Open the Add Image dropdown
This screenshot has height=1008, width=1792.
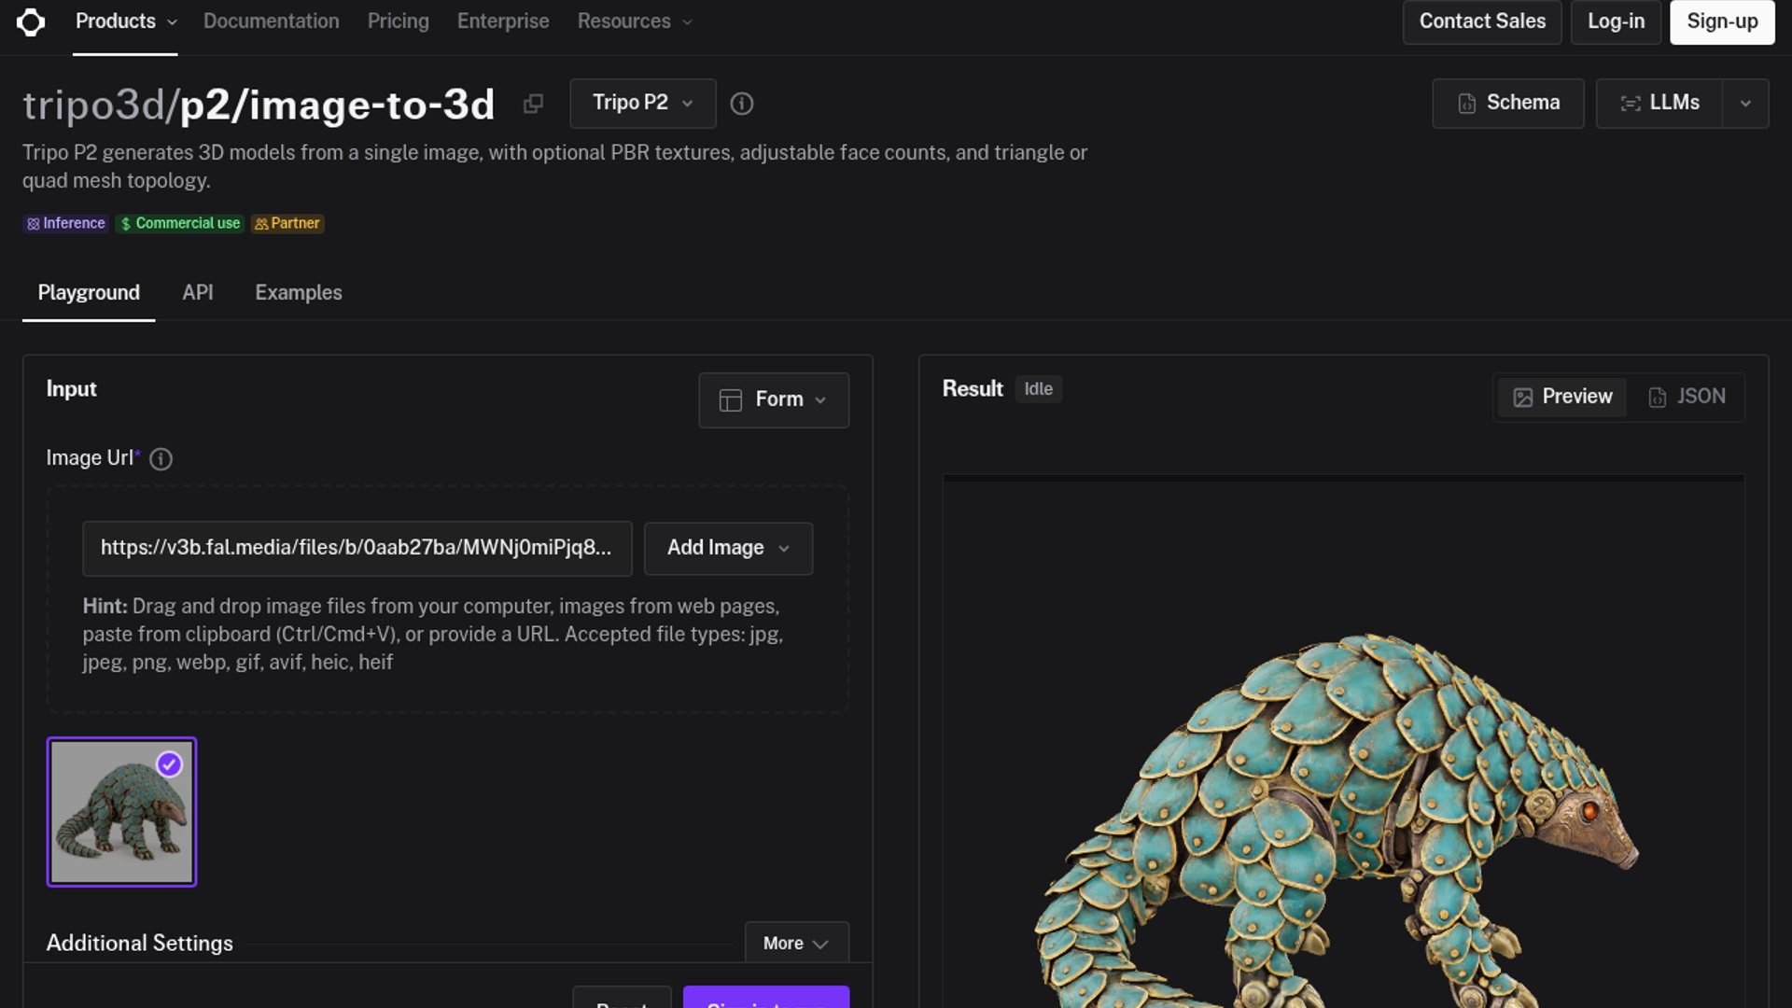click(x=728, y=548)
